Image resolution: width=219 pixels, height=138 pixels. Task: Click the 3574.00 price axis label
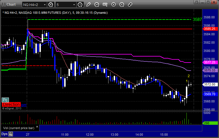pos(209,76)
